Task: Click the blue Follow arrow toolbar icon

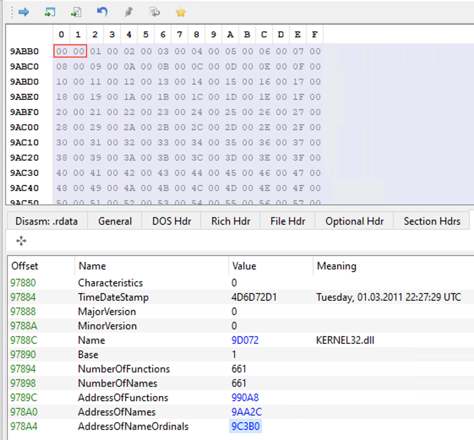Action: (x=24, y=12)
